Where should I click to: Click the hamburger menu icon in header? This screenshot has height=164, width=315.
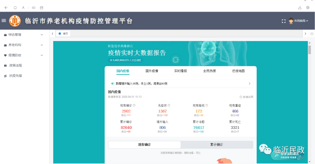(4, 20)
